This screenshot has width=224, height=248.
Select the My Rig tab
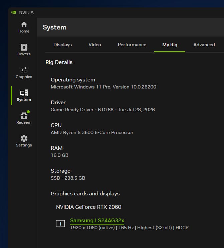point(170,45)
